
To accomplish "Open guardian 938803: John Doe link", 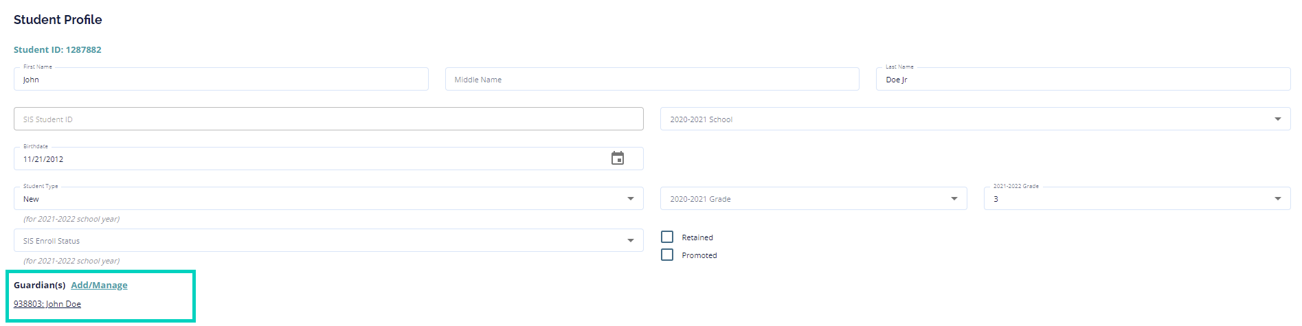I will click(x=47, y=304).
